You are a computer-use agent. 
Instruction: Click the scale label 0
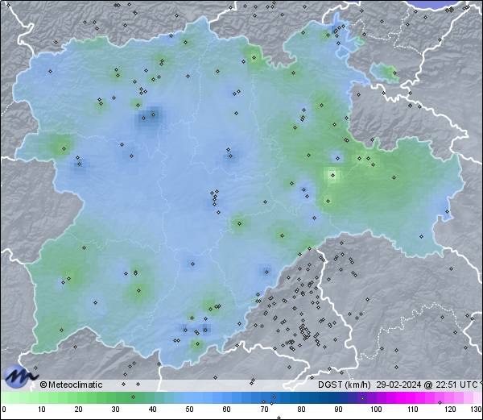coord(4,410)
